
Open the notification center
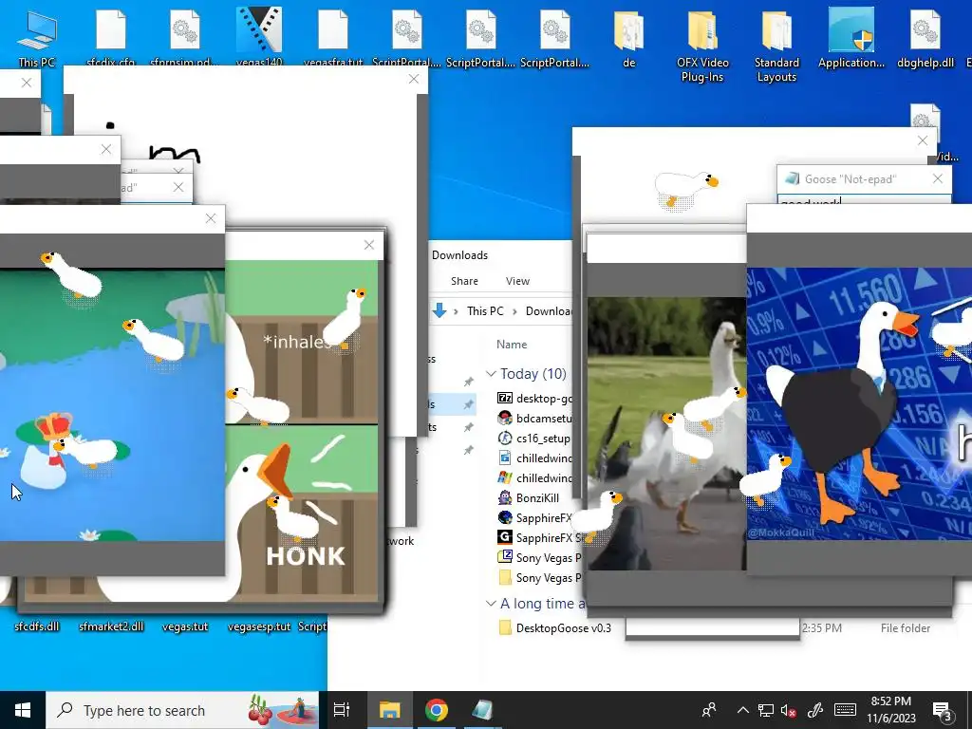[942, 710]
